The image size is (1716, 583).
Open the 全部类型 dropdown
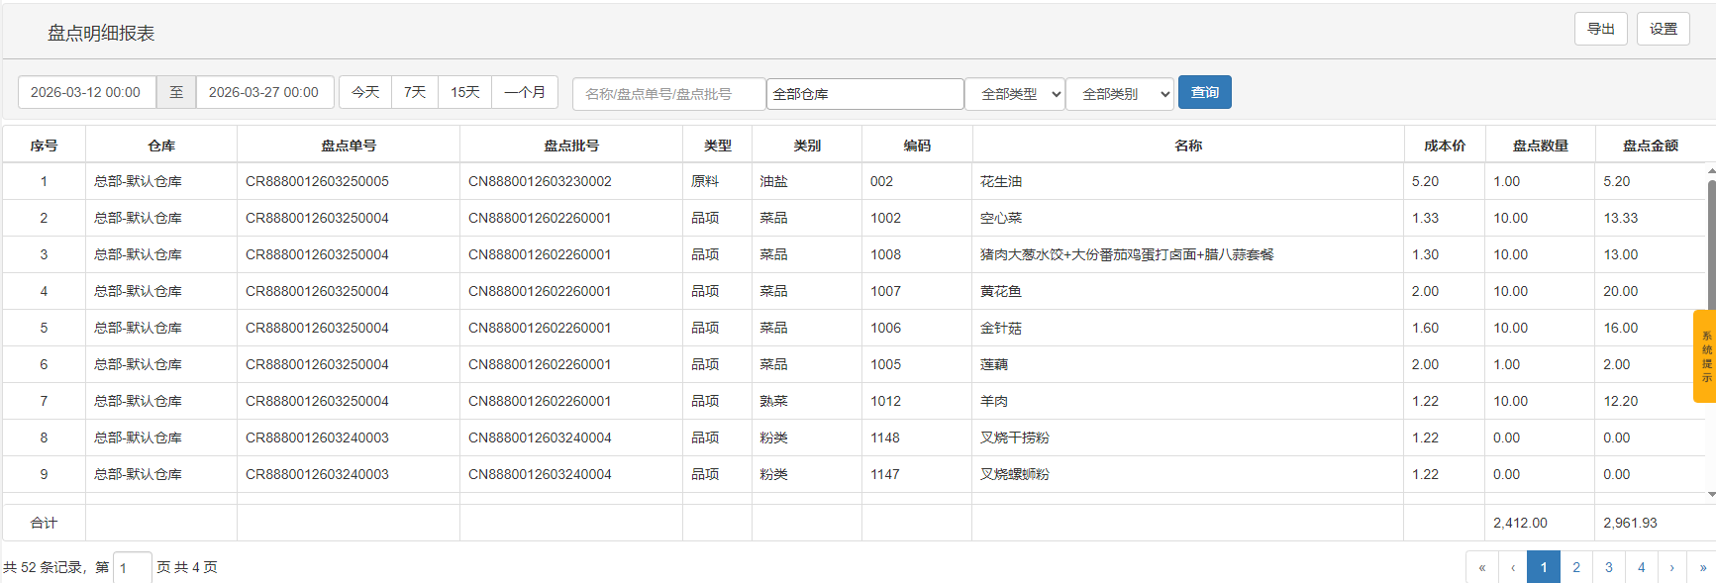click(x=1015, y=94)
